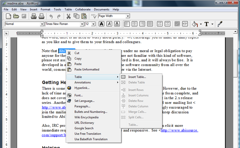Choose Cut from the context menu

click(x=93, y=53)
